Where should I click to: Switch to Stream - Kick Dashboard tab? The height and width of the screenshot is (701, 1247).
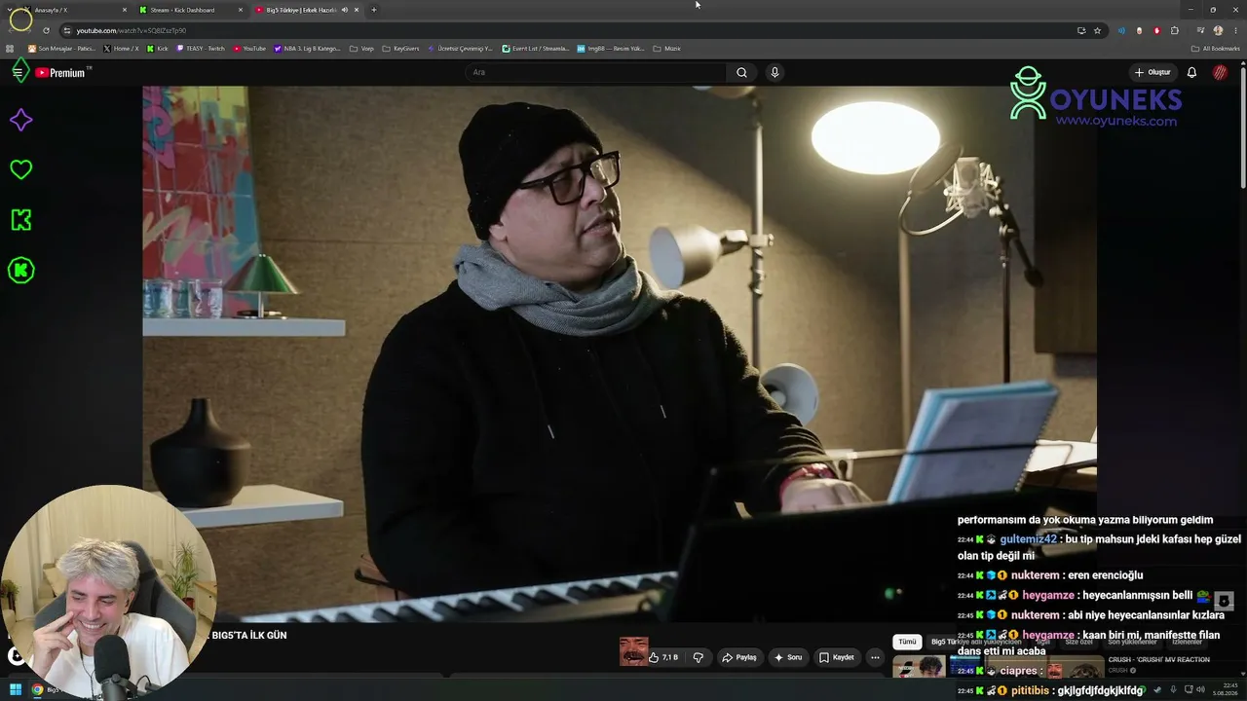click(x=188, y=10)
